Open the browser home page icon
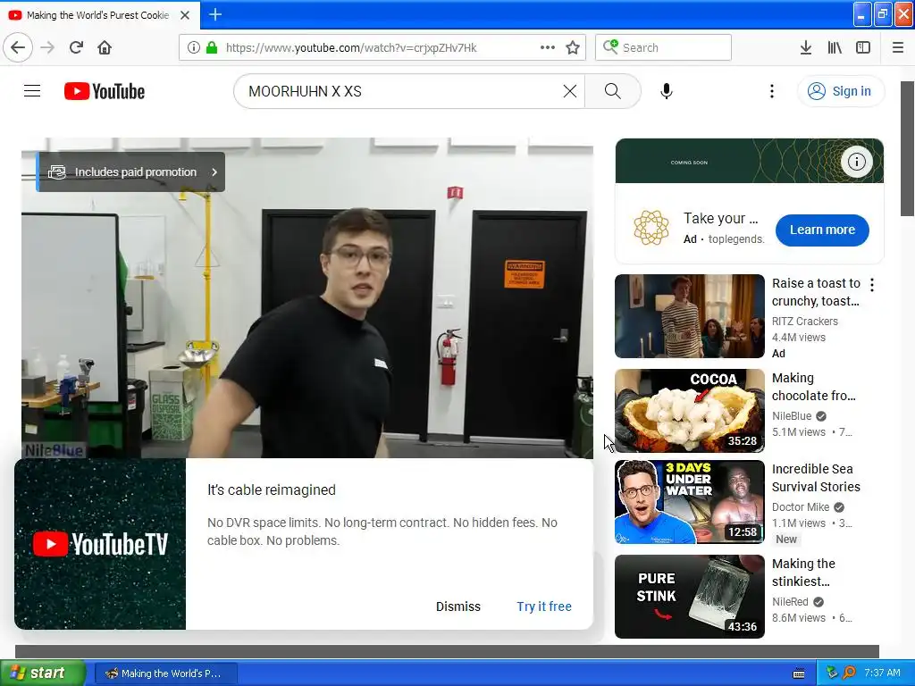The height and width of the screenshot is (686, 915). click(x=105, y=47)
